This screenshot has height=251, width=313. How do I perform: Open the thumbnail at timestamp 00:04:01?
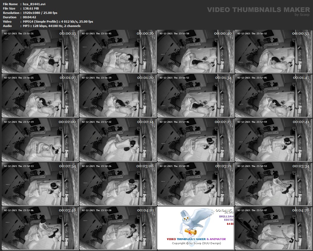coord(118,228)
